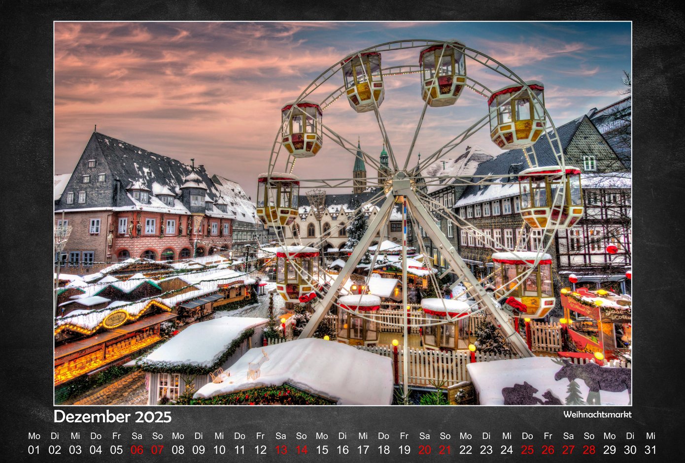Select date 01

point(34,450)
